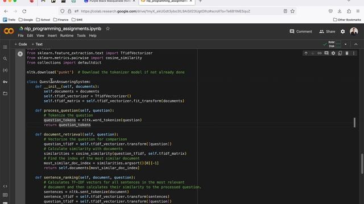Viewport: 364px width, 204px height.
Task: Open the browser downloads icon
Action: (340, 11)
